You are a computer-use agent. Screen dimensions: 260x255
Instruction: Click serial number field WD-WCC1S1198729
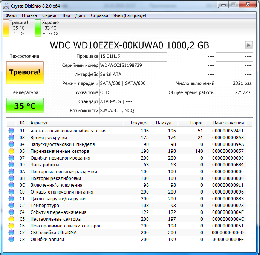[x=133, y=65]
